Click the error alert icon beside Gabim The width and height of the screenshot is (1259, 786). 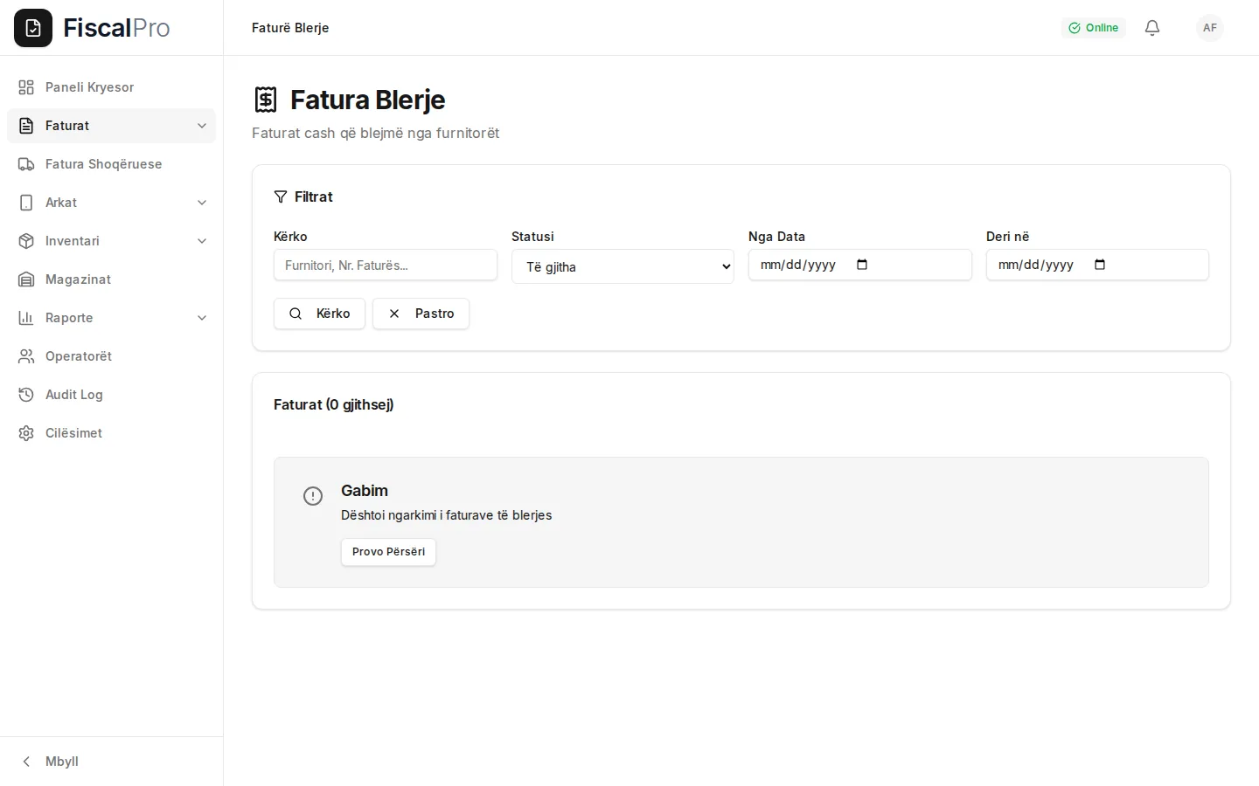pyautogui.click(x=313, y=496)
